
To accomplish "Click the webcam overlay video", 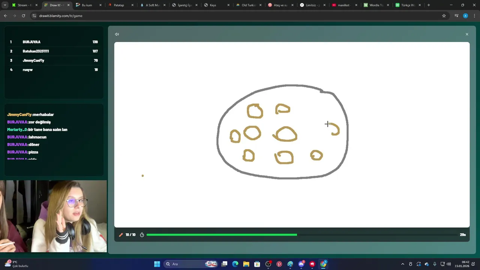I will pos(53,216).
